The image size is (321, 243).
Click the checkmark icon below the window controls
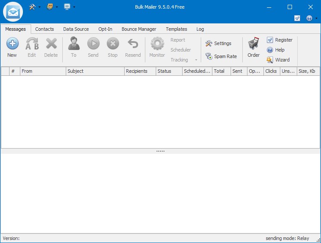[x=297, y=18]
